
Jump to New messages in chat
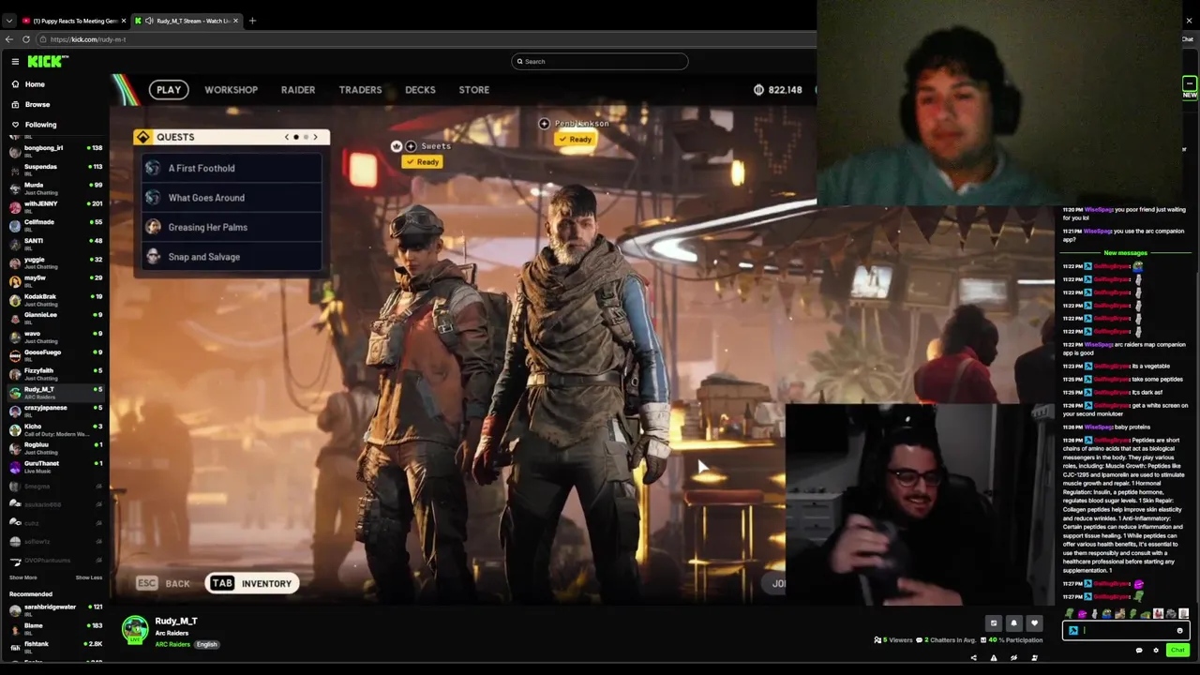click(x=1125, y=253)
